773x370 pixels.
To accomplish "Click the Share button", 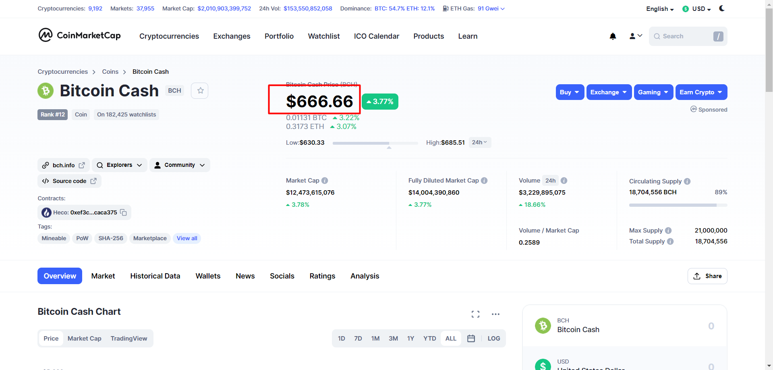I will coord(707,276).
